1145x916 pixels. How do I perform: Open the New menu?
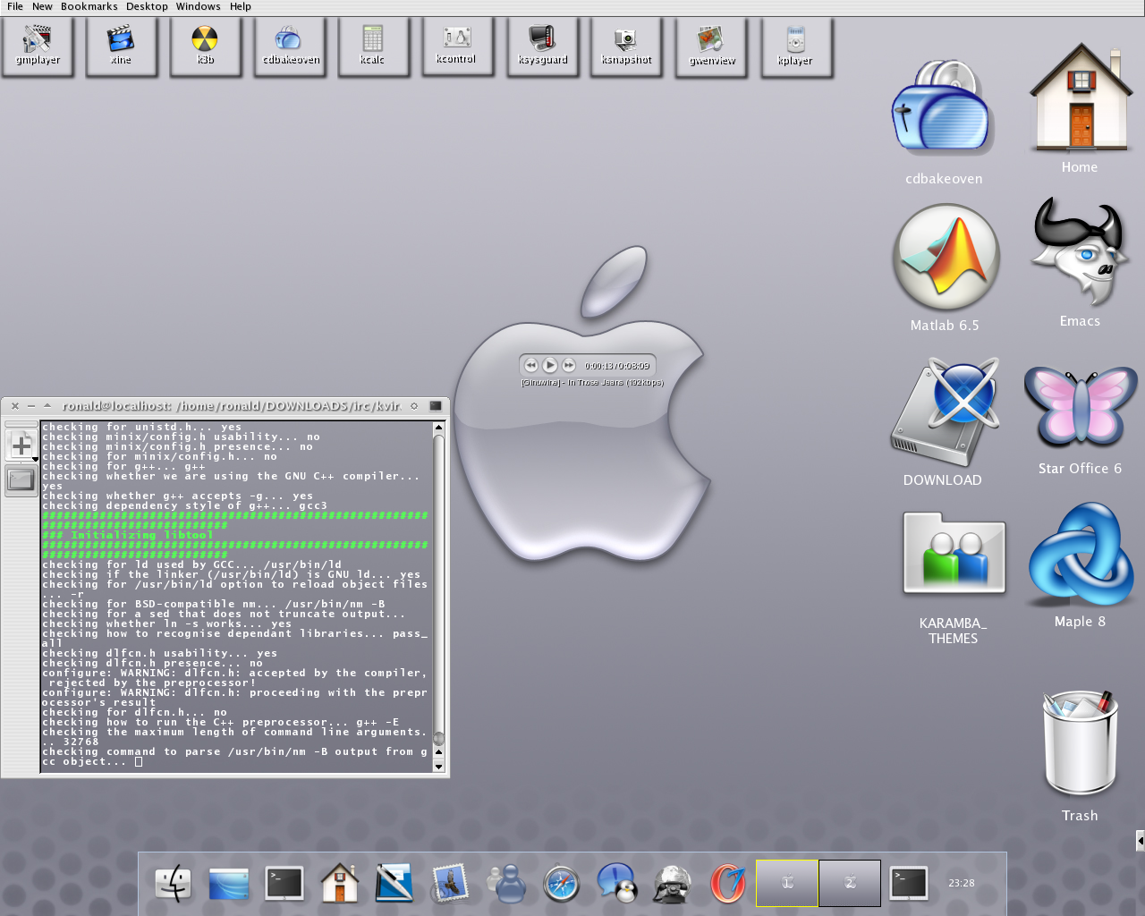(42, 6)
